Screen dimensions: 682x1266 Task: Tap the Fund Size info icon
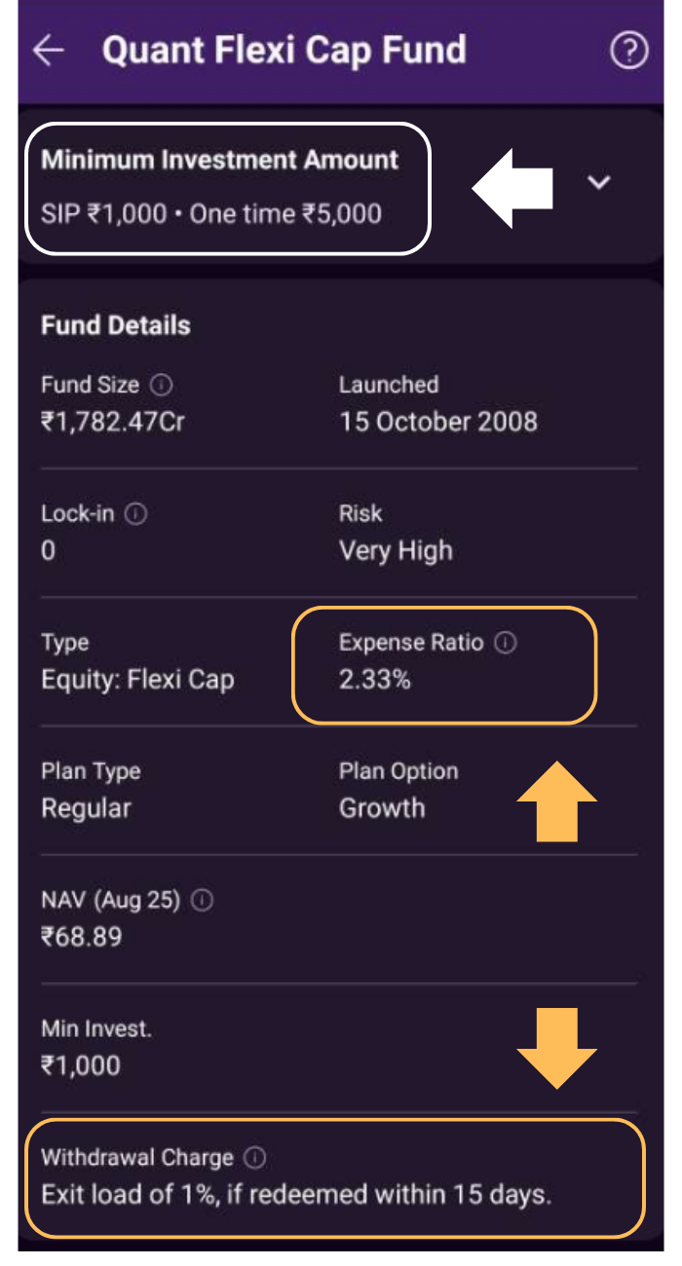(163, 386)
